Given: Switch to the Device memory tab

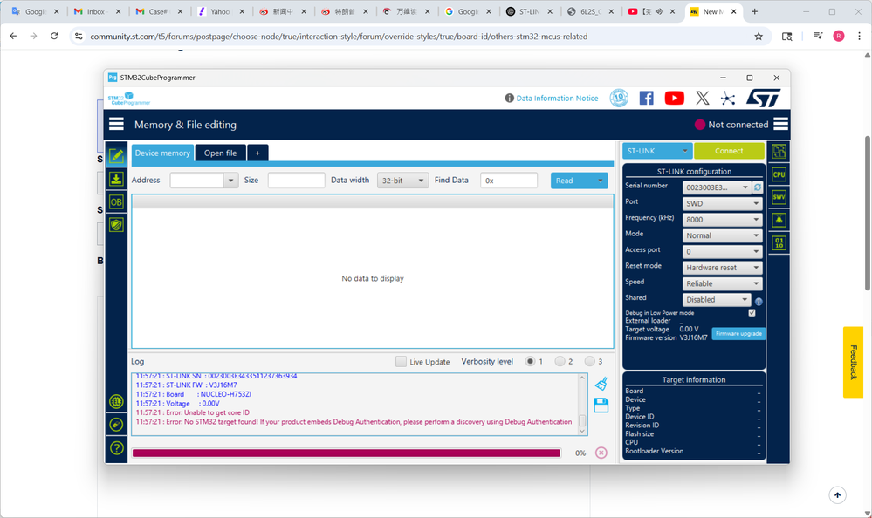Looking at the screenshot, I should (162, 153).
